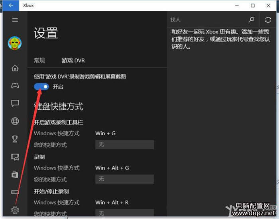This screenshot has width=279, height=219.
Task: Open the Connect console icon
Action: [15, 192]
